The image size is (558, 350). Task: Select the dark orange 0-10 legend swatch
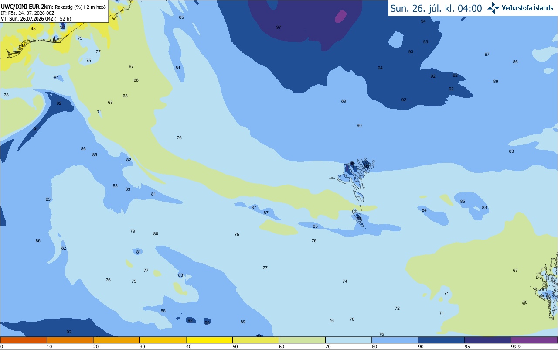24,340
